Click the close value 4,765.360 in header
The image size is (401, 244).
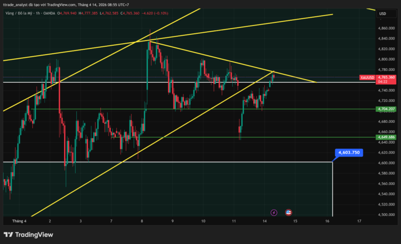pos(131,13)
